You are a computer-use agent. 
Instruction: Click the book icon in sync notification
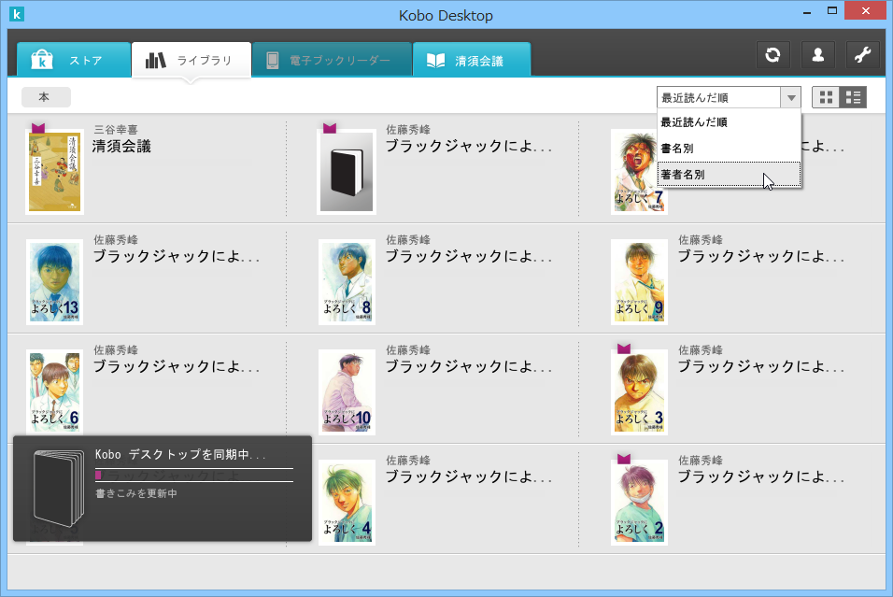pyautogui.click(x=58, y=489)
